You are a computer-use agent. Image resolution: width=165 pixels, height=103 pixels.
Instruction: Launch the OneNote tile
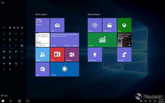click(72, 55)
